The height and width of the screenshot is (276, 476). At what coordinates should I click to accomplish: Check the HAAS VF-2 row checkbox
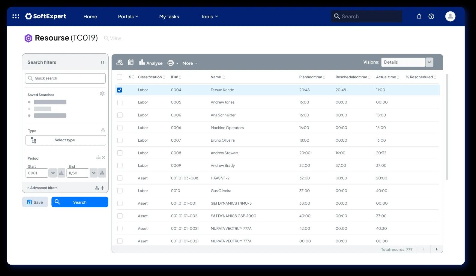point(120,178)
